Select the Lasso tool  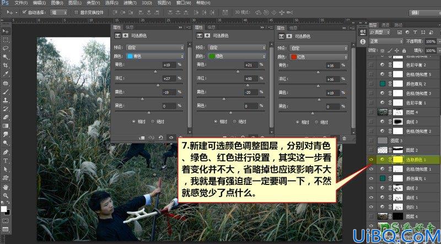6,48
